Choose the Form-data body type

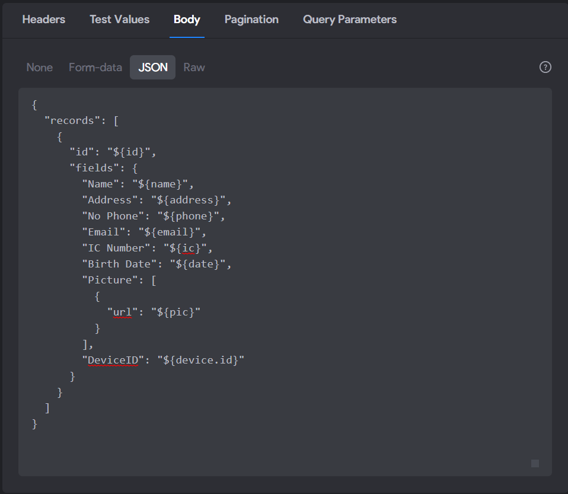[95, 68]
